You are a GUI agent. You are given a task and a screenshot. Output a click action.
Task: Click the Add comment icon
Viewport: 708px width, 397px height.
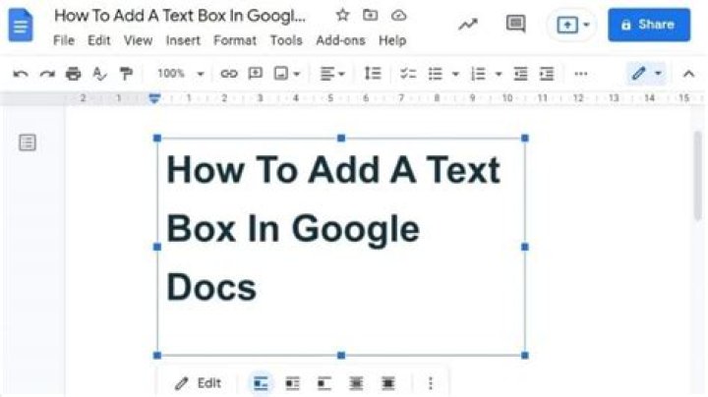256,73
